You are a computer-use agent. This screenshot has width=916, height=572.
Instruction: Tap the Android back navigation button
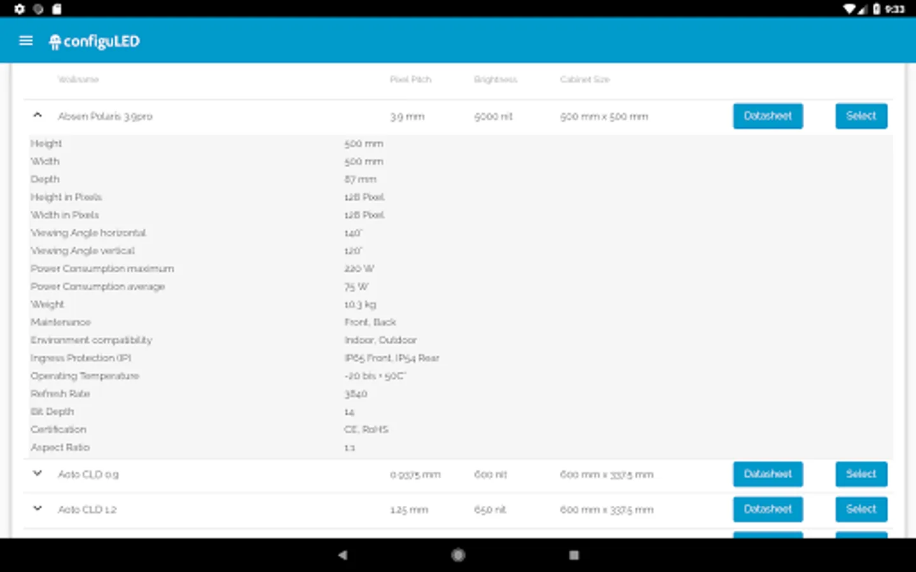point(342,555)
